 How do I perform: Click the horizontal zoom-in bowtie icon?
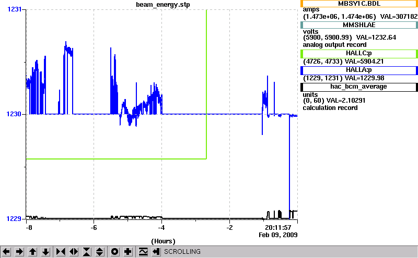[61, 252]
